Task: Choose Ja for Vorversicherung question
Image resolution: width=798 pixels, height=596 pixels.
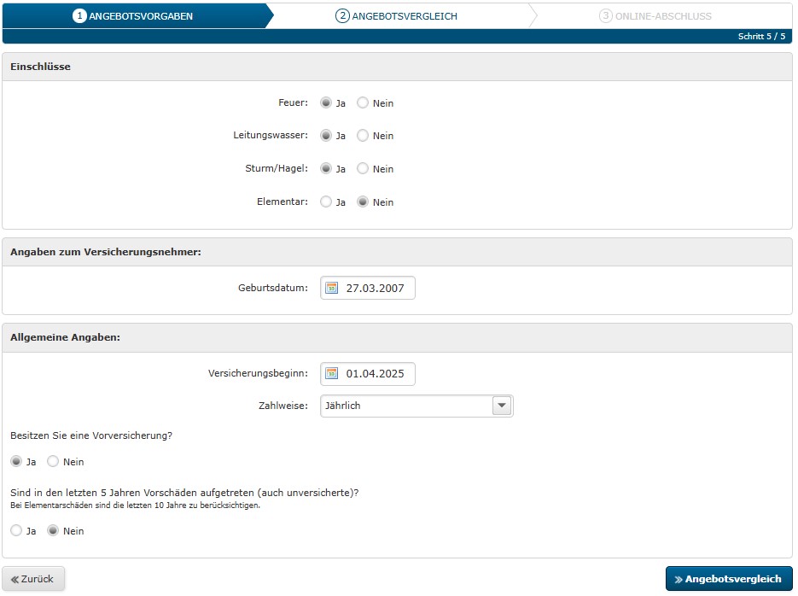Action: coord(16,462)
